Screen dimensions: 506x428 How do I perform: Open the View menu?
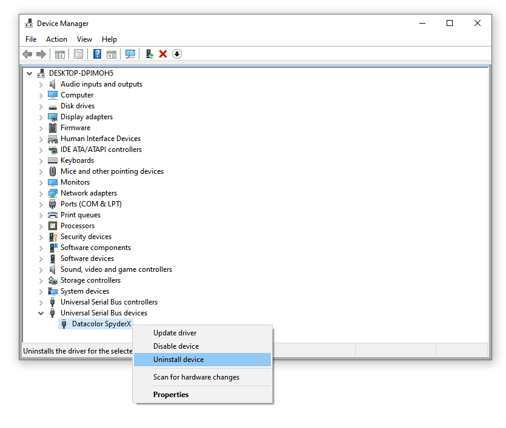click(x=84, y=39)
